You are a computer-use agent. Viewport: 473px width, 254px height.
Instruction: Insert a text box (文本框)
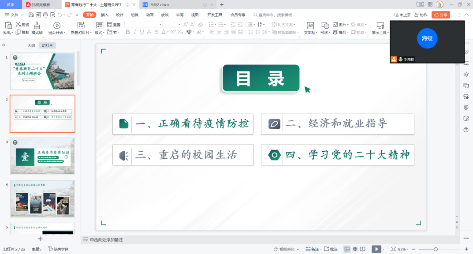[310, 26]
